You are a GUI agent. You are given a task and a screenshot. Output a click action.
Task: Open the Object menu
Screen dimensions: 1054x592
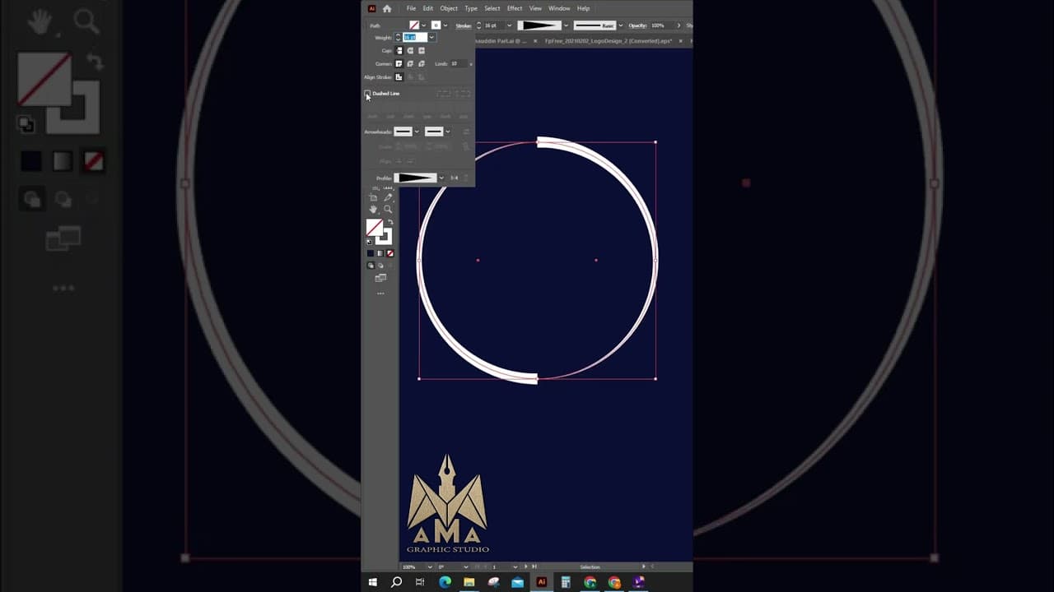(449, 8)
